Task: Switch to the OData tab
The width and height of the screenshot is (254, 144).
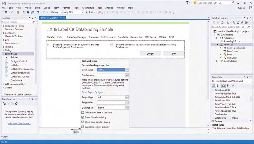Action: [x=162, y=37]
